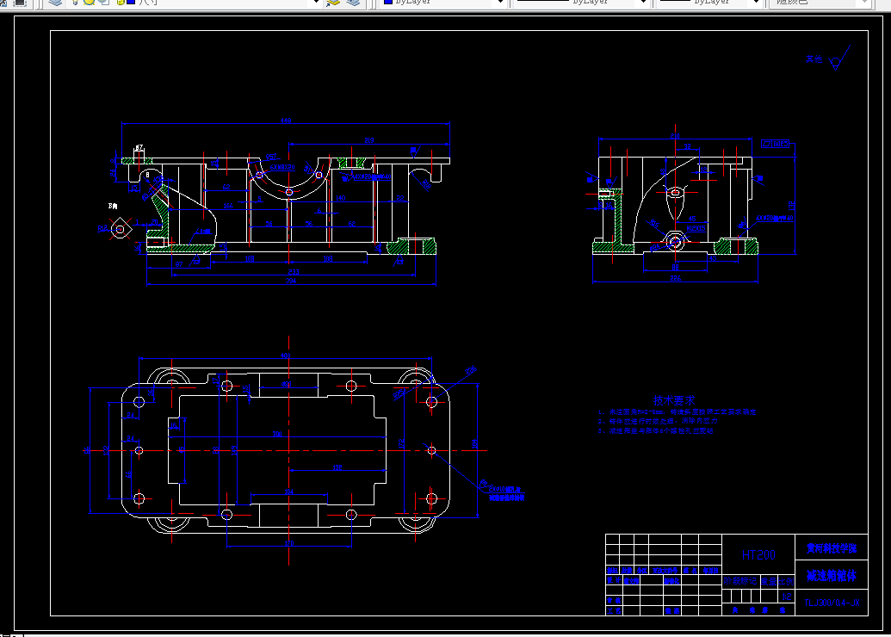The image size is (891, 637).
Task: Select the 394 base length dimension
Action: pyautogui.click(x=291, y=281)
